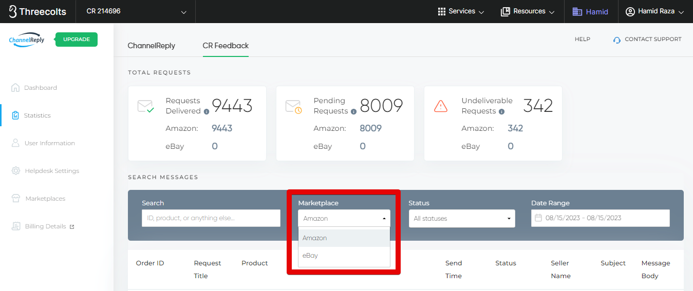693x291 pixels.
Task: Expand the Services menu
Action: 461,11
